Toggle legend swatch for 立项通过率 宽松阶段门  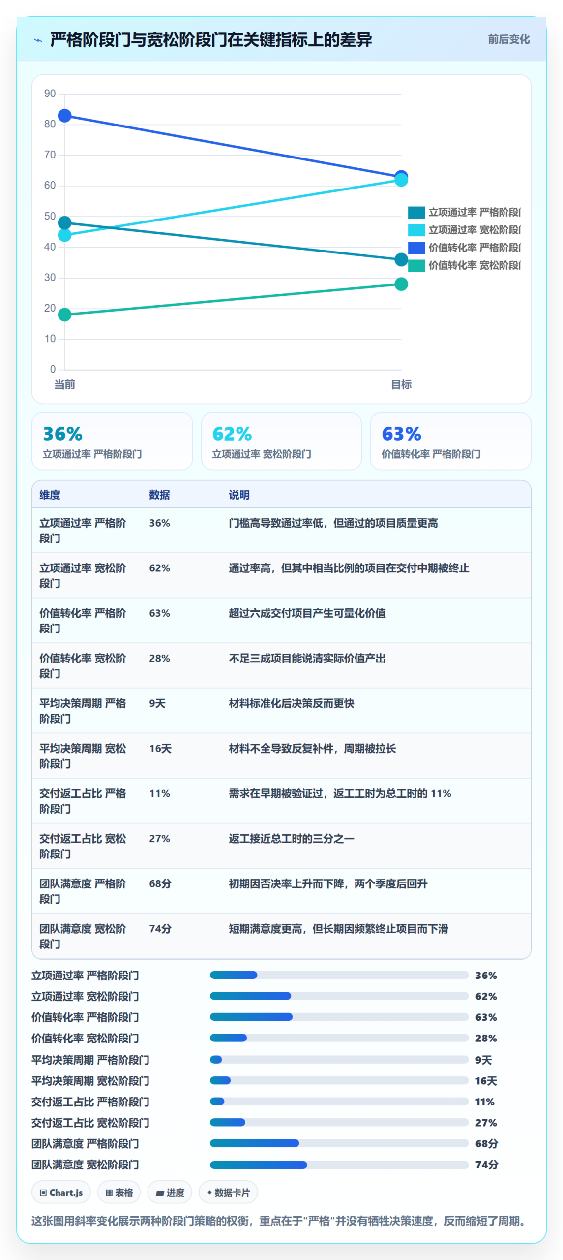coord(416,230)
